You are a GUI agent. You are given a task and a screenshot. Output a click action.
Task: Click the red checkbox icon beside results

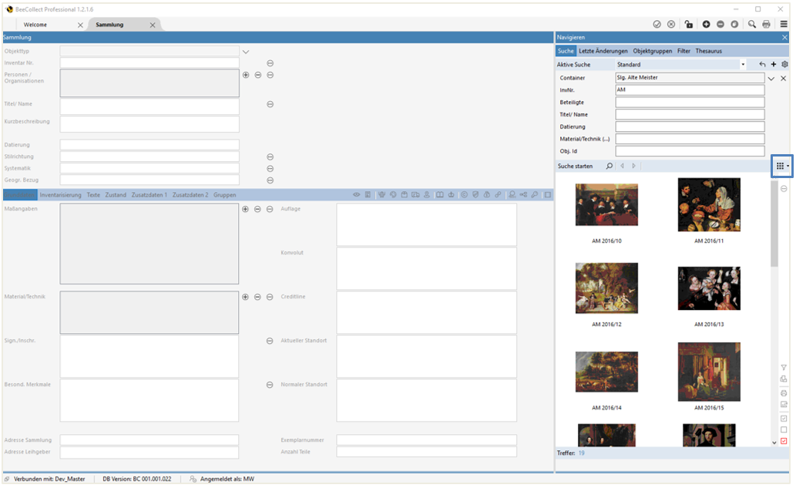784,442
